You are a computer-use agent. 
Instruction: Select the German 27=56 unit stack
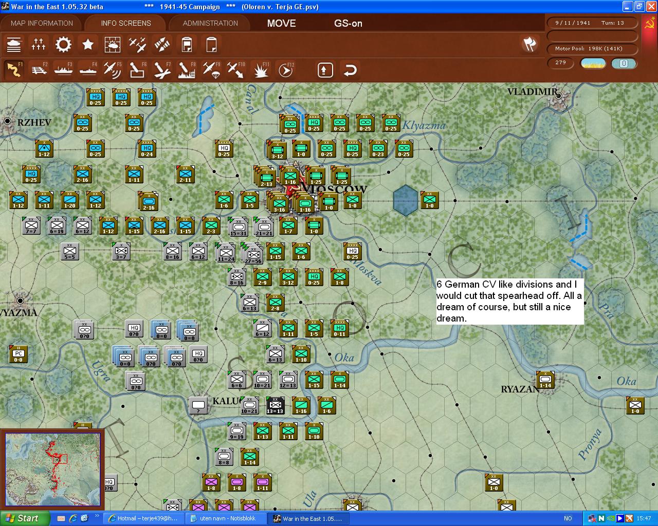pos(253,254)
